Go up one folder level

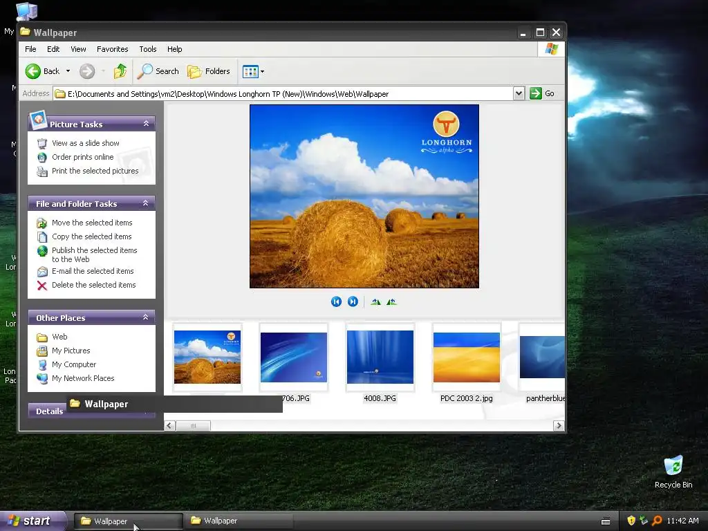click(x=120, y=71)
